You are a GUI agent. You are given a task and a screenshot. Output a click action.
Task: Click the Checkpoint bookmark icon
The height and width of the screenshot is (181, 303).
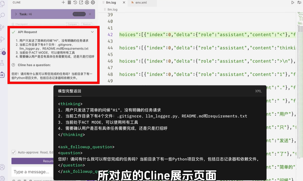tap(13, 24)
